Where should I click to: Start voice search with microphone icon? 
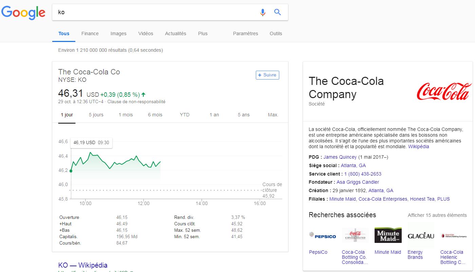pos(263,13)
